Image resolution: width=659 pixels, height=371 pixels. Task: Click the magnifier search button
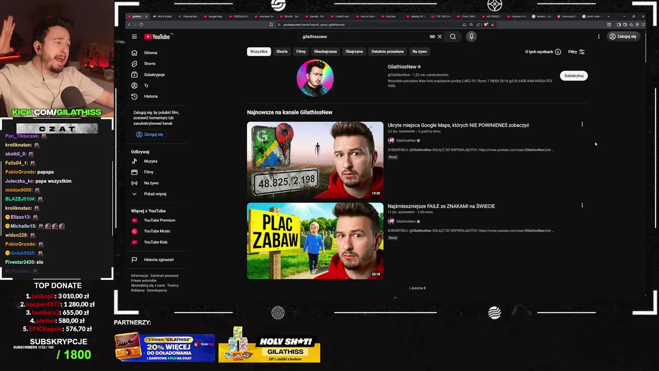point(453,37)
